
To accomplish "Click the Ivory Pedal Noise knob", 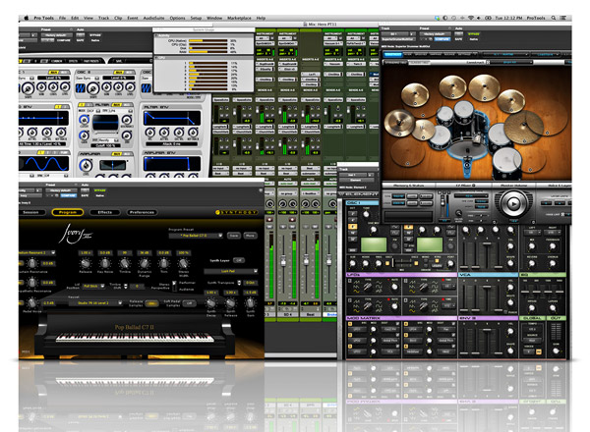I will [x=32, y=302].
